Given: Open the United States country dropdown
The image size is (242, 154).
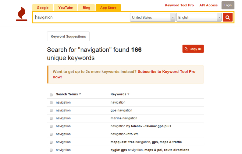Looking at the screenshot, I should tap(152, 17).
